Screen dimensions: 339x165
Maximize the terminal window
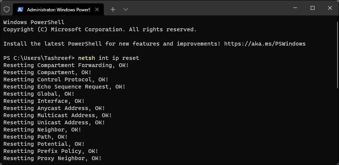313,8
